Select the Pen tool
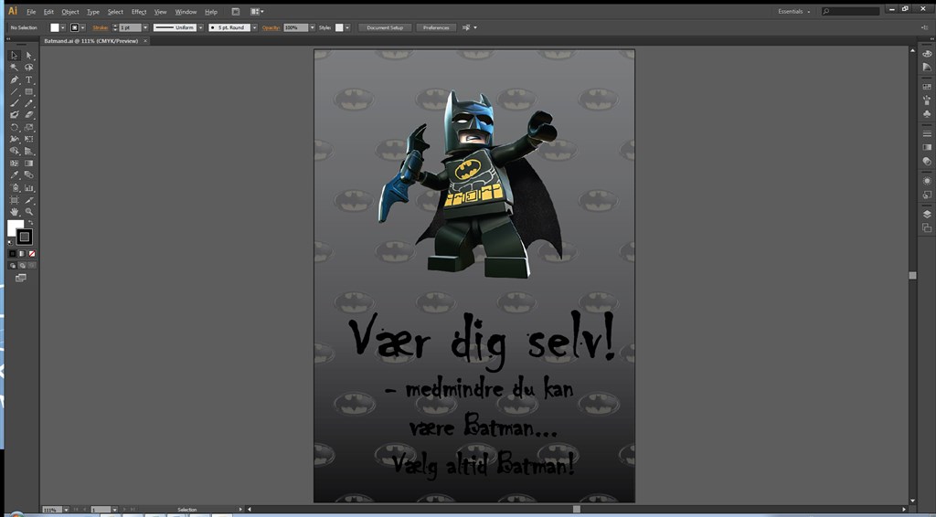 click(x=15, y=79)
